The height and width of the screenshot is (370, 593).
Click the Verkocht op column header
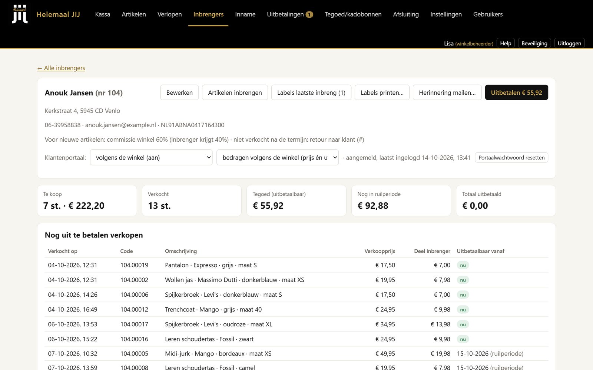(x=63, y=251)
